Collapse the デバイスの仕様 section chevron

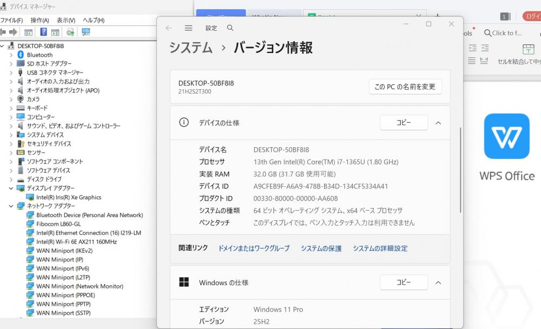click(x=438, y=123)
